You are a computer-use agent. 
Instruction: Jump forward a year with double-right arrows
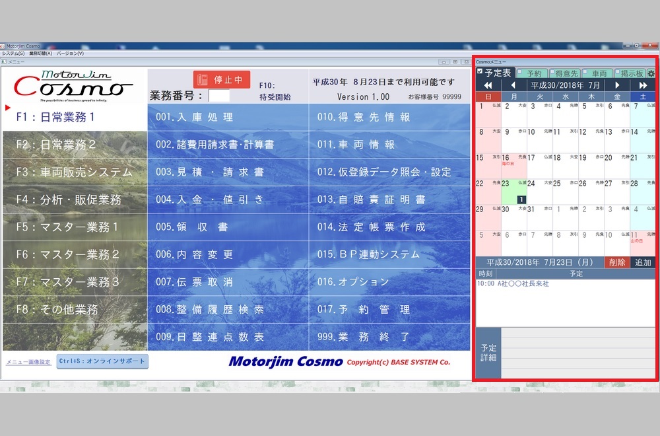(643, 85)
